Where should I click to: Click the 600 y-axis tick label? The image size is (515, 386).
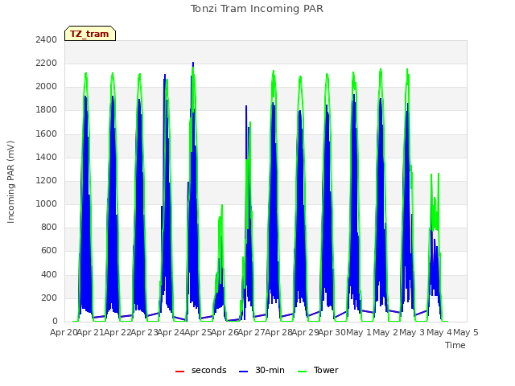(x=49, y=251)
